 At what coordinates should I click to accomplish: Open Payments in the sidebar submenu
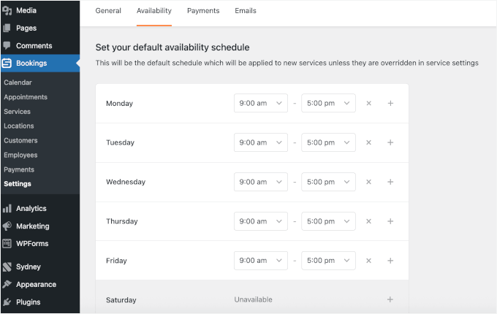[x=19, y=169]
